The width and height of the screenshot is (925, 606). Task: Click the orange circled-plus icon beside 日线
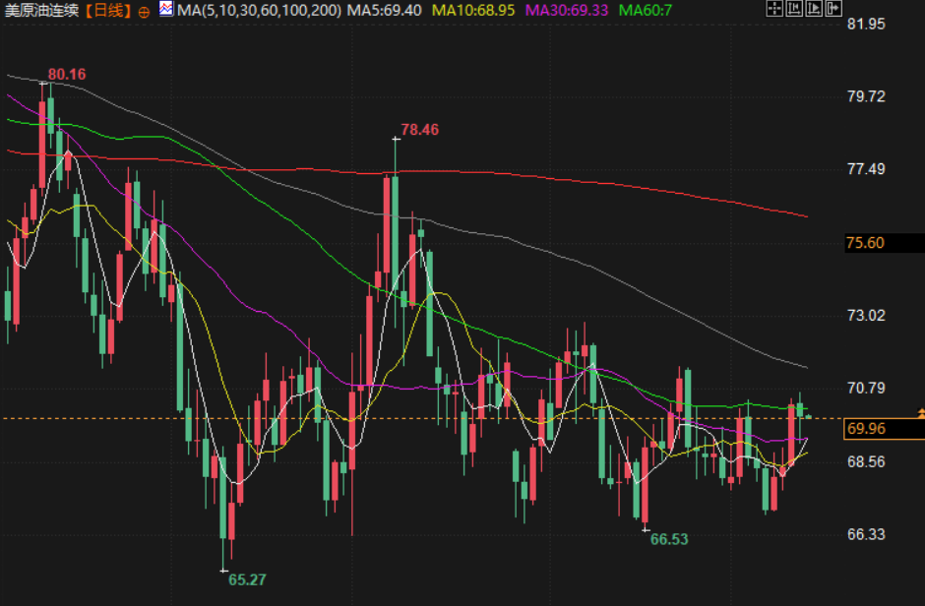pos(144,11)
